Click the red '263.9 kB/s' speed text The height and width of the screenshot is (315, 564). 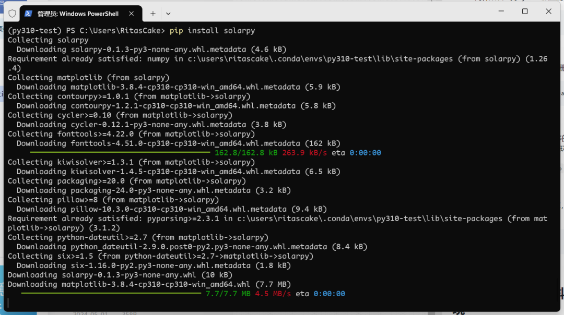tap(304, 153)
